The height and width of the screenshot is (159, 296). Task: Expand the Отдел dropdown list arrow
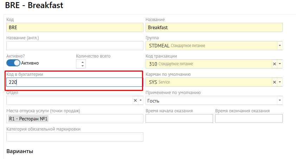pyautogui.click(x=141, y=100)
